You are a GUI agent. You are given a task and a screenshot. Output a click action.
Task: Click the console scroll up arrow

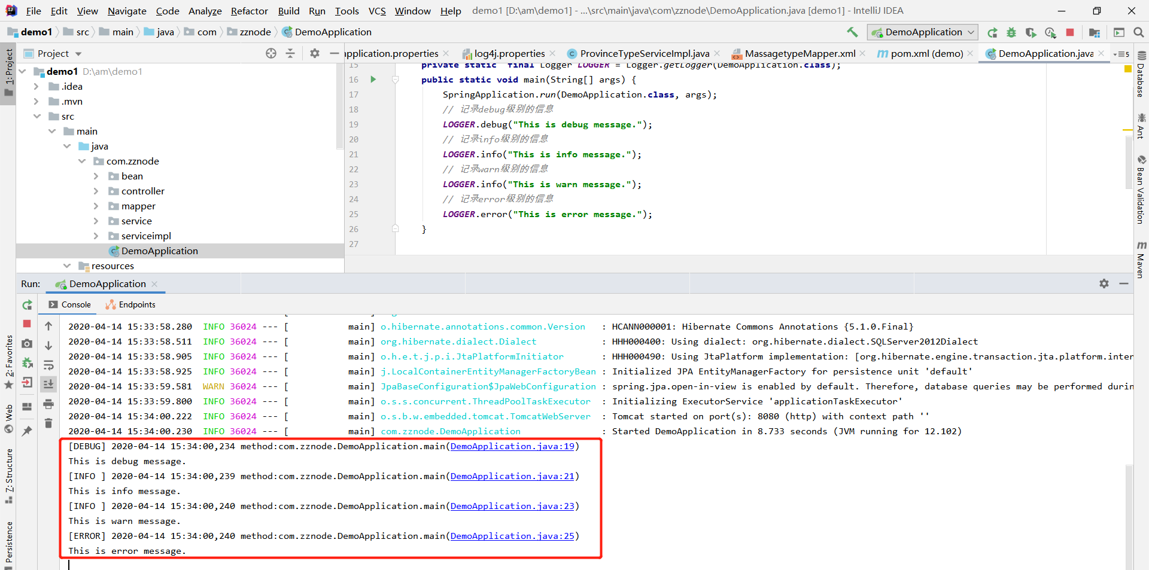pyautogui.click(x=48, y=326)
